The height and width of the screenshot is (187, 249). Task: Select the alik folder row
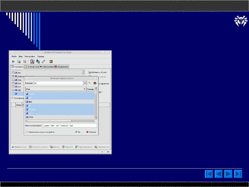coord(60,98)
